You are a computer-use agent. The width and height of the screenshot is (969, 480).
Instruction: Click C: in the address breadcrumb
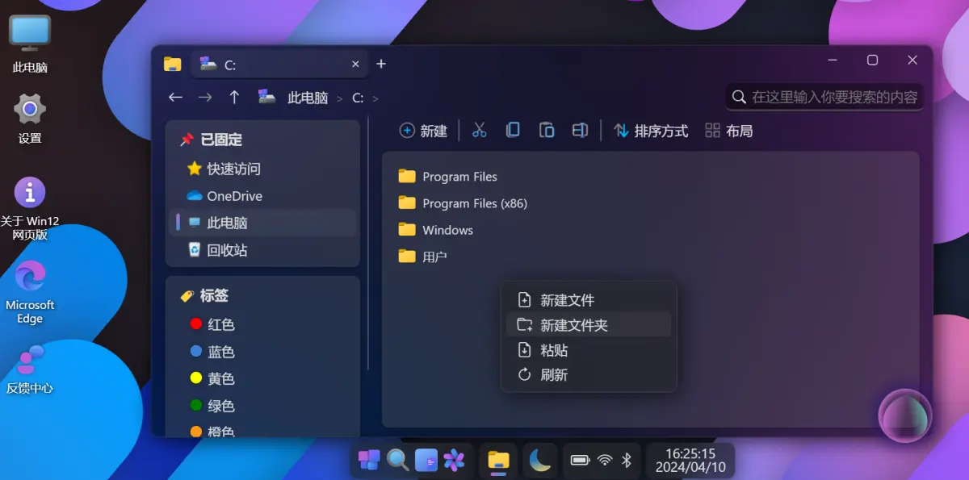[358, 98]
